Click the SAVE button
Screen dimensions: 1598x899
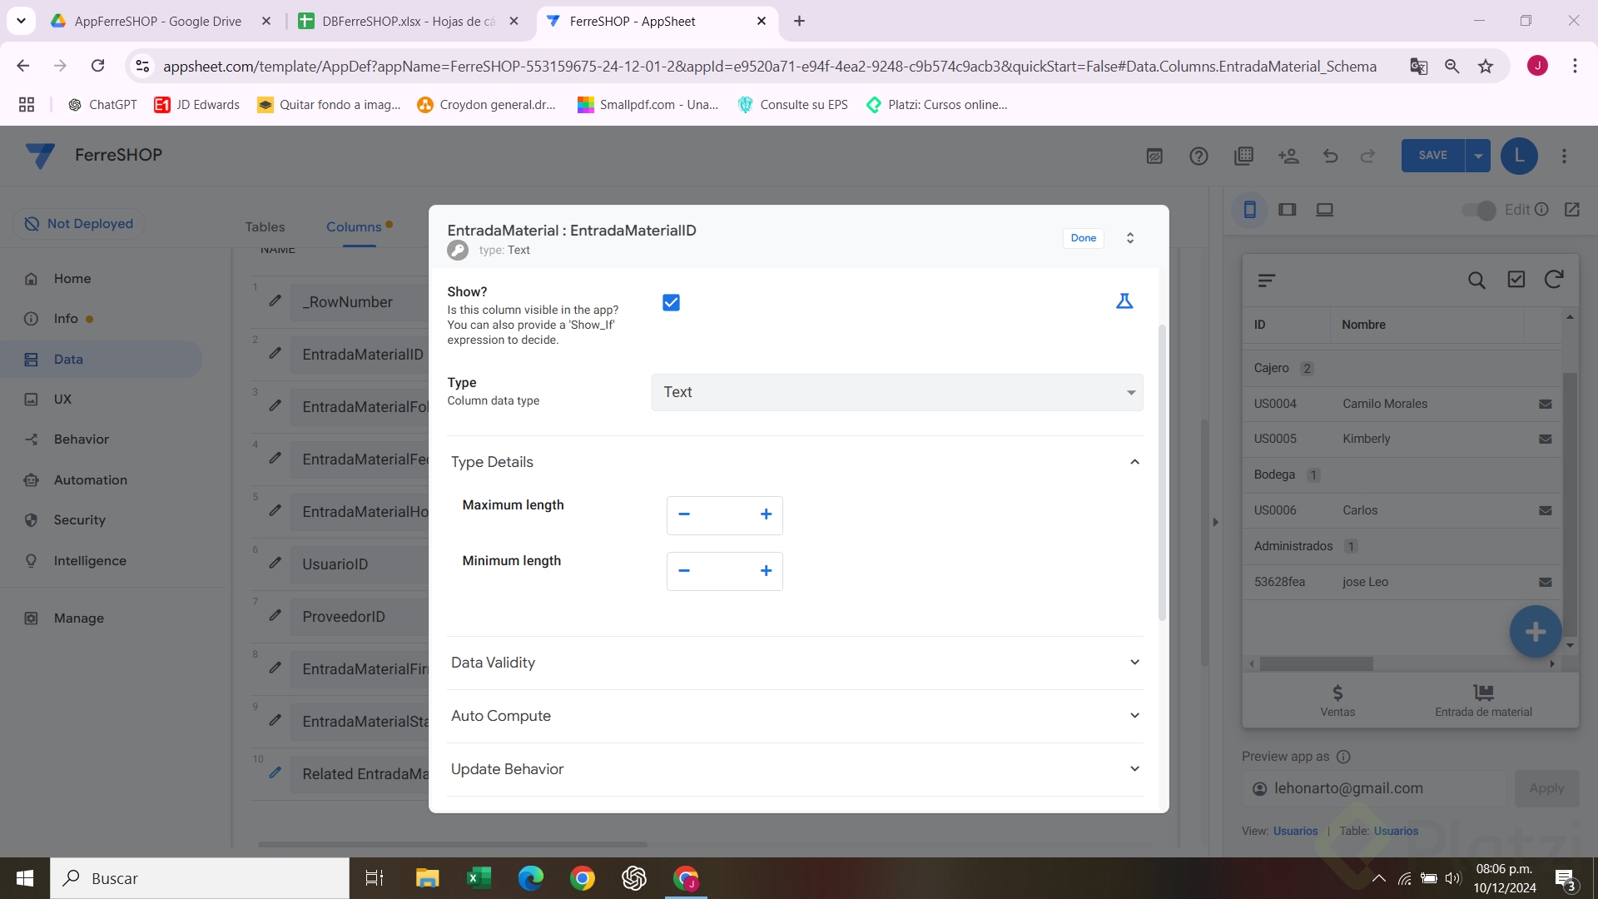pos(1432,156)
